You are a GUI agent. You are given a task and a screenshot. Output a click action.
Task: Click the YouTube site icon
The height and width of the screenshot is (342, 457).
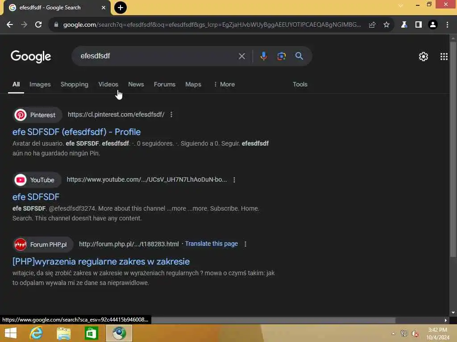21,180
